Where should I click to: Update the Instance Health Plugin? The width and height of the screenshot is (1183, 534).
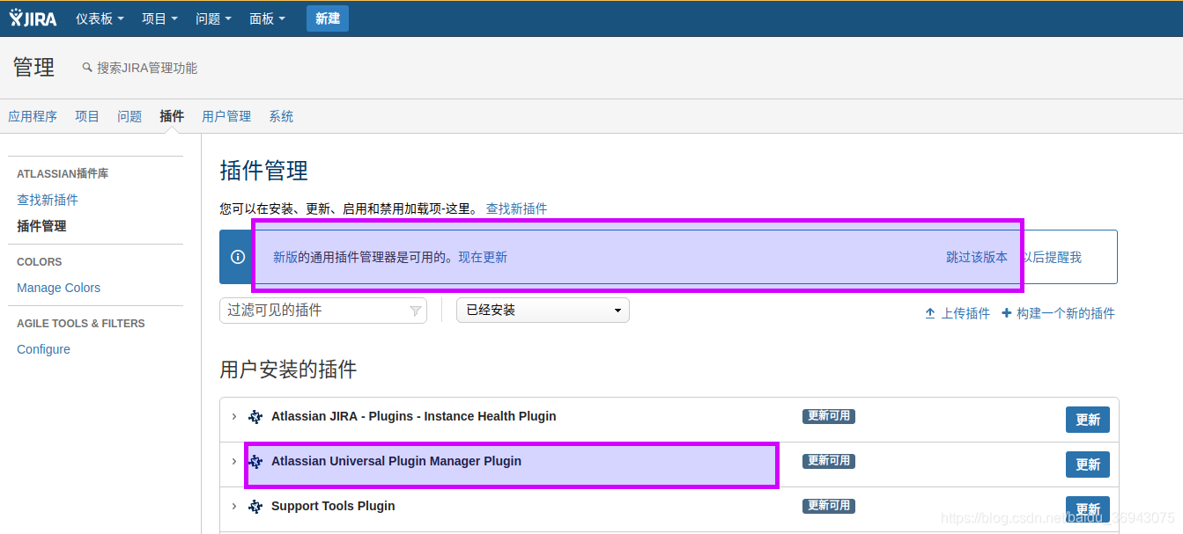tap(1088, 420)
